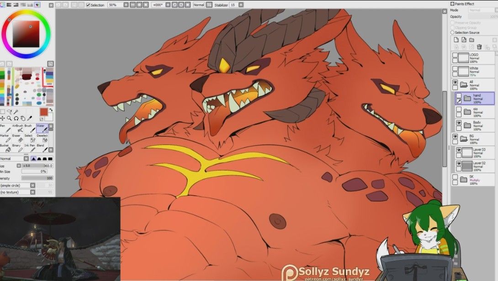The height and width of the screenshot is (281, 498).
Task: Pick the rectangular selection tool
Action: [3, 112]
